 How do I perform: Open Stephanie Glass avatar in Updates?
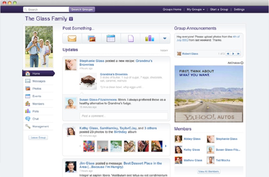71,64
